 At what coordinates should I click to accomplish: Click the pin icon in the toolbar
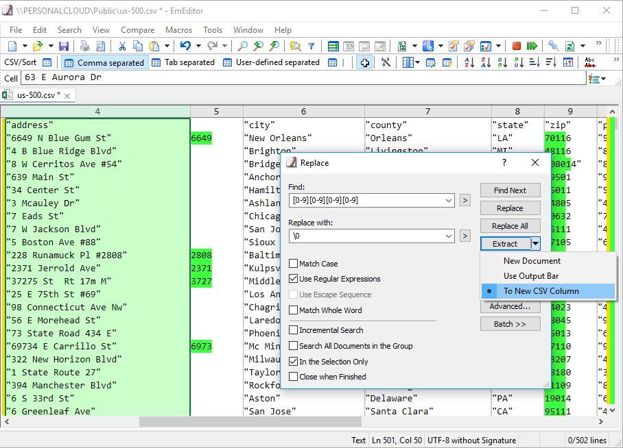click(x=553, y=46)
